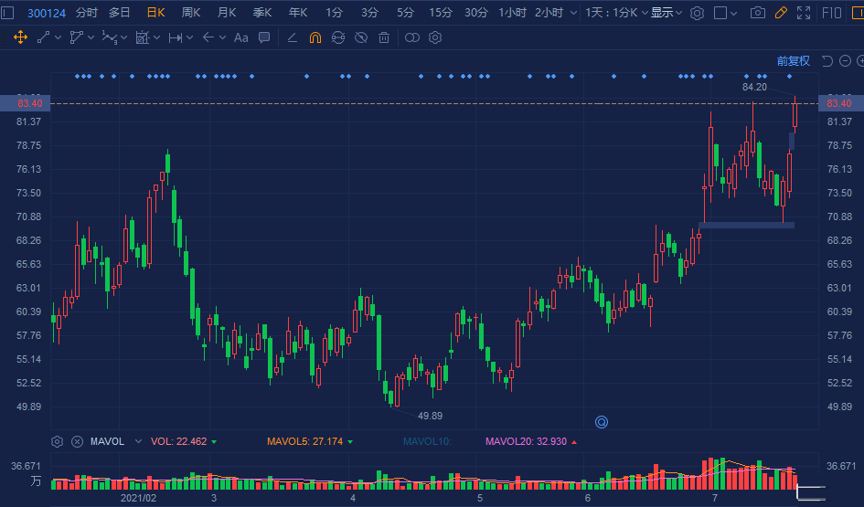The image size is (864, 507).
Task: Switch to the 分时 tab
Action: (86, 13)
